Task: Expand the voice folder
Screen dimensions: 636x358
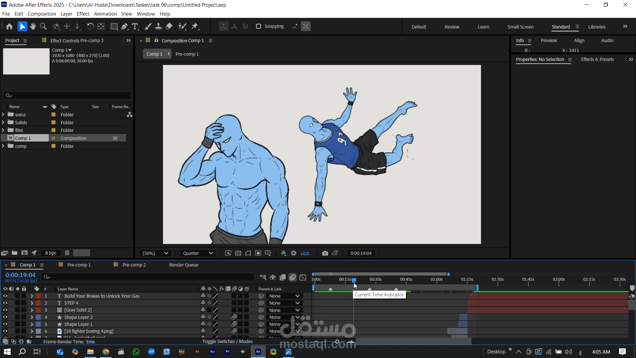Action: click(3, 114)
